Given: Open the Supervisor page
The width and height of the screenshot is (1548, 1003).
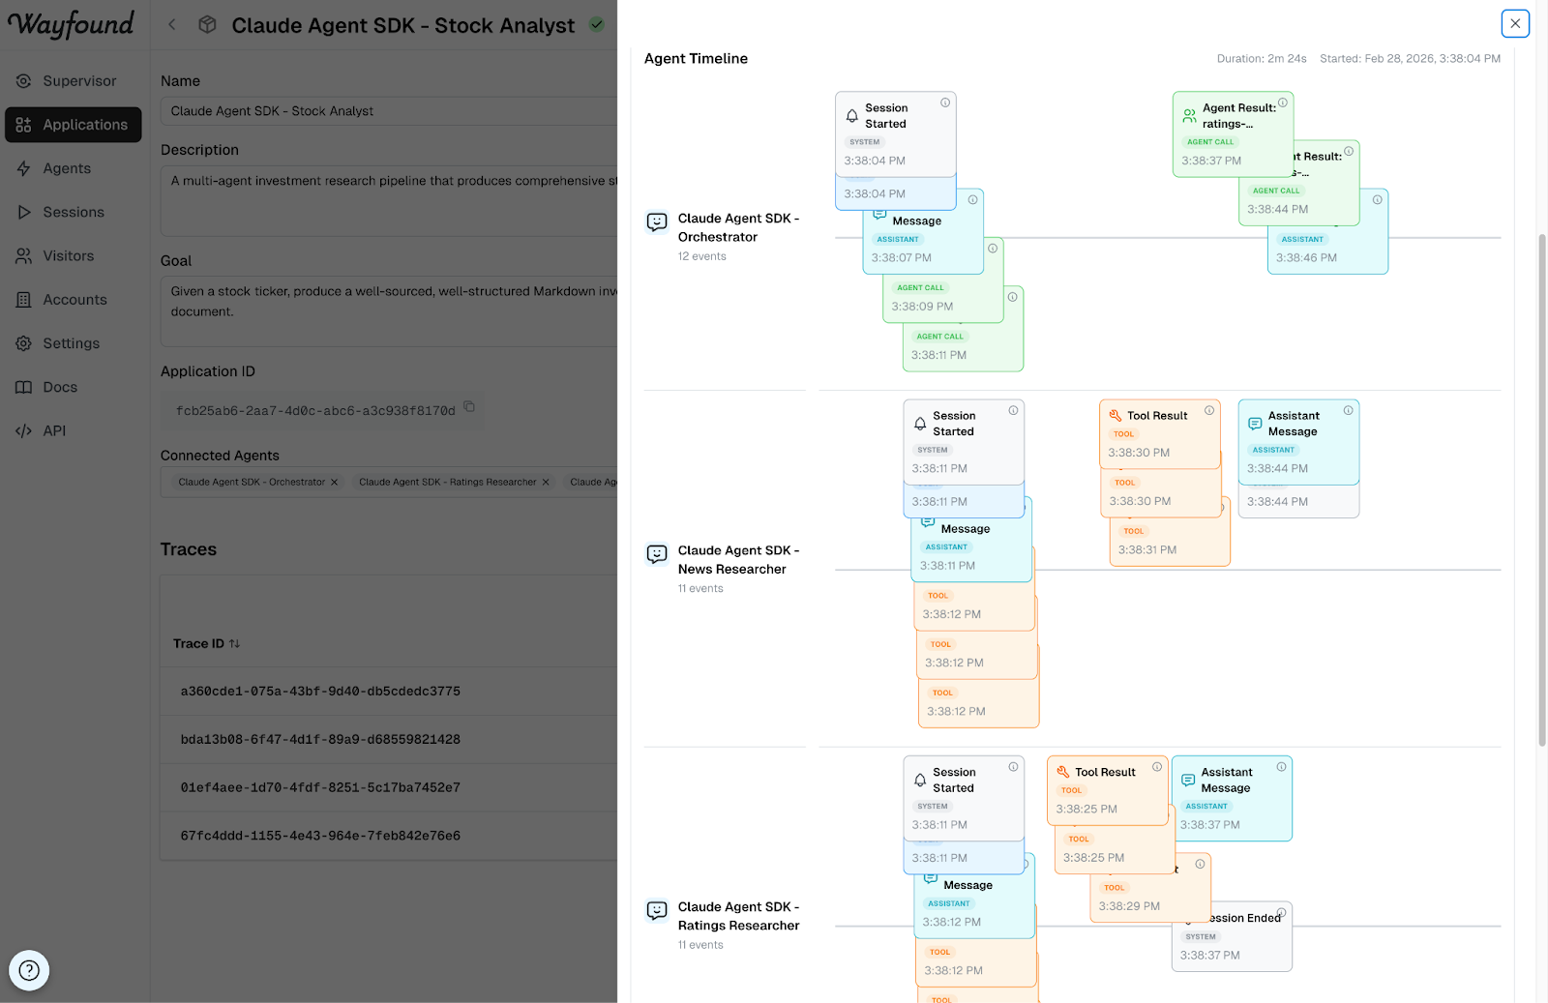Looking at the screenshot, I should 73,81.
